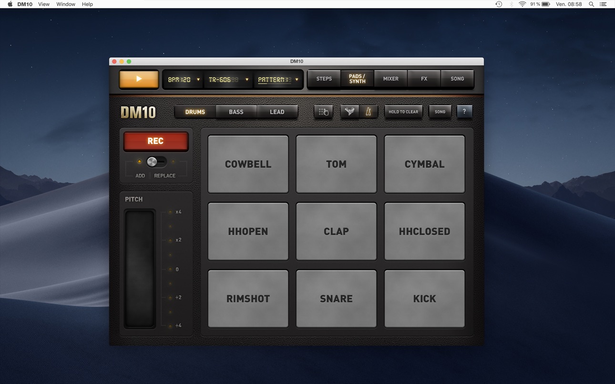Click the PITCH ribbon slider

tap(140, 269)
